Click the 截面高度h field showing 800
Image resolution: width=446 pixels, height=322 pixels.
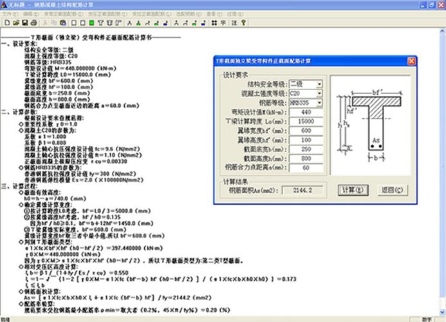pos(306,158)
